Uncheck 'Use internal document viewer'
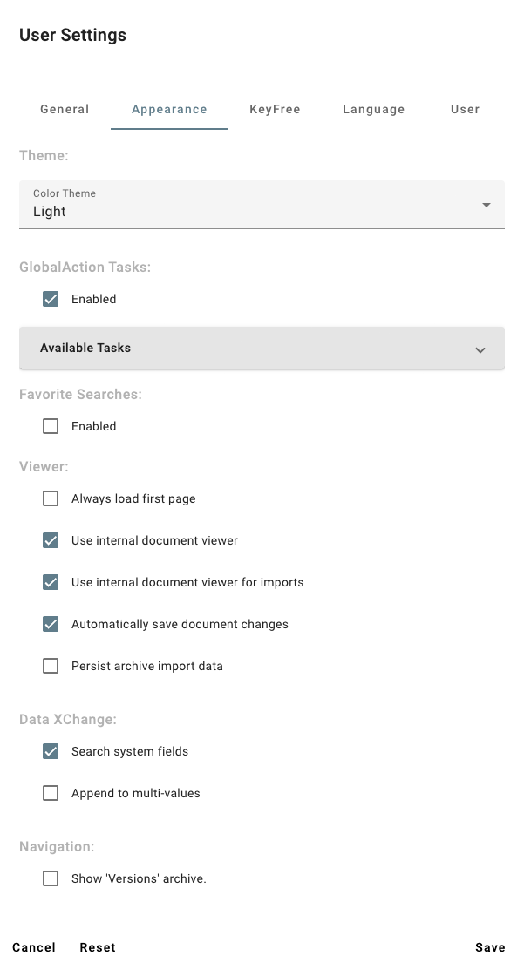This screenshot has height=976, width=524. [51, 540]
